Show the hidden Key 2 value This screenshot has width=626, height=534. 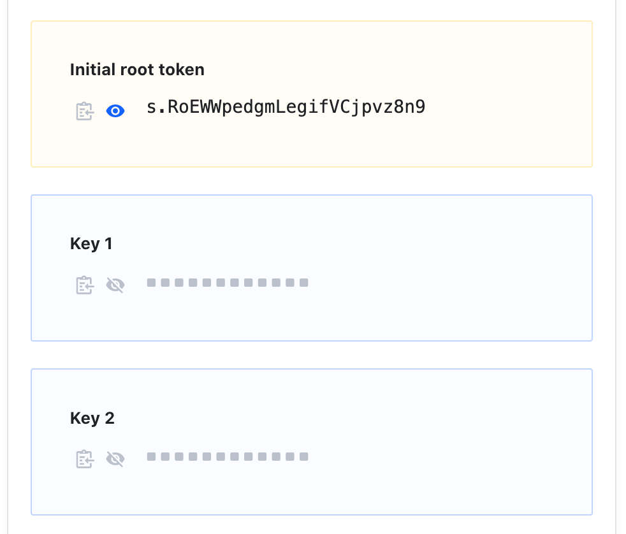(115, 459)
